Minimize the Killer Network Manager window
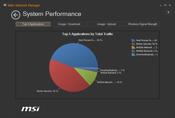 (x=161, y=5)
